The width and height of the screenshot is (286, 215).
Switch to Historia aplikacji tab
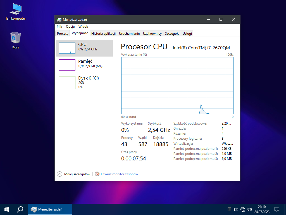point(103,34)
